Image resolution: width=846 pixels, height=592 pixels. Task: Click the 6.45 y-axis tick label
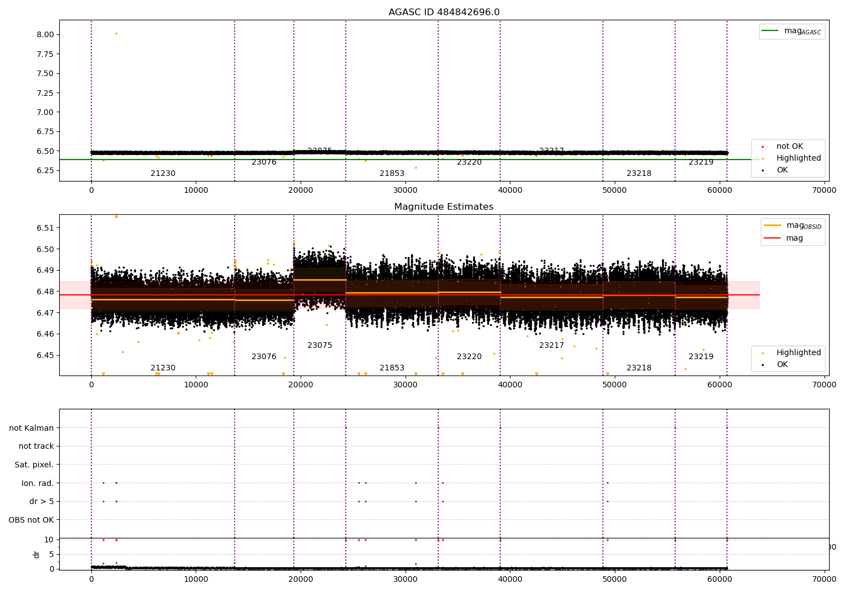46,355
